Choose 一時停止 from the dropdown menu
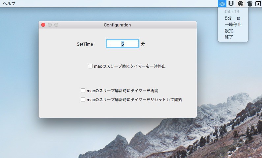The image size is (262, 158). pos(233,24)
